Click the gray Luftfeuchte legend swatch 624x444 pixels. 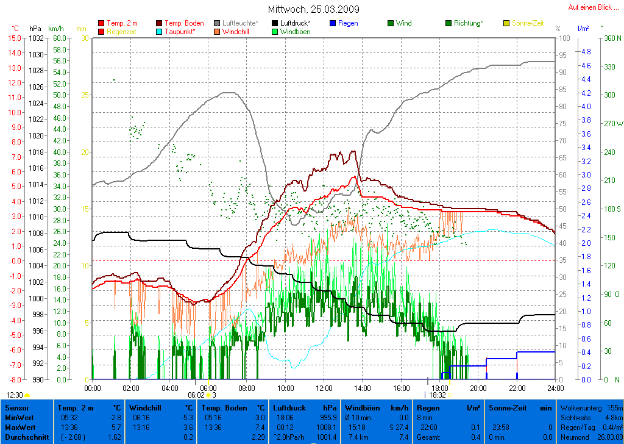[x=217, y=23]
